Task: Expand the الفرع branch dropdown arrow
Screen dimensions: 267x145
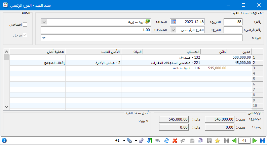Action: coord(173,30)
